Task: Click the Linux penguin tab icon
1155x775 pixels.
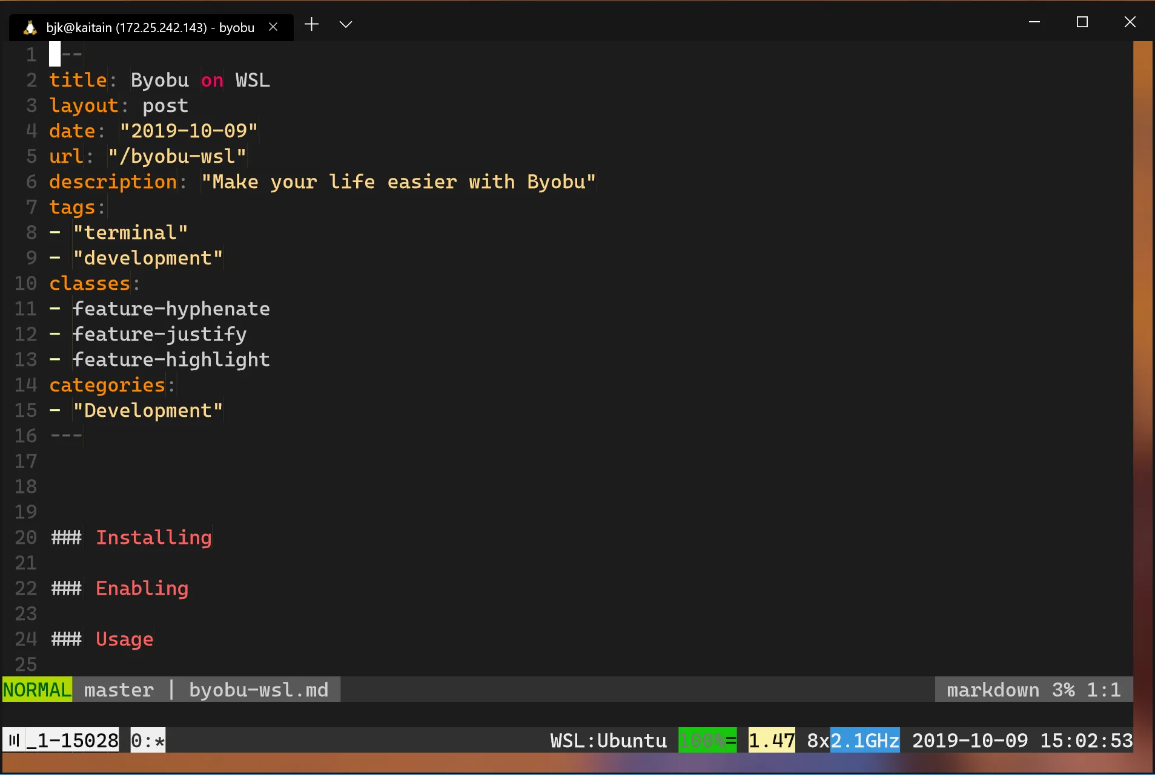Action: click(30, 27)
